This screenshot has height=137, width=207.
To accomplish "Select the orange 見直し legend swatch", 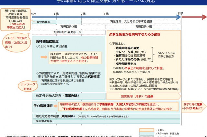I will [147, 130].
